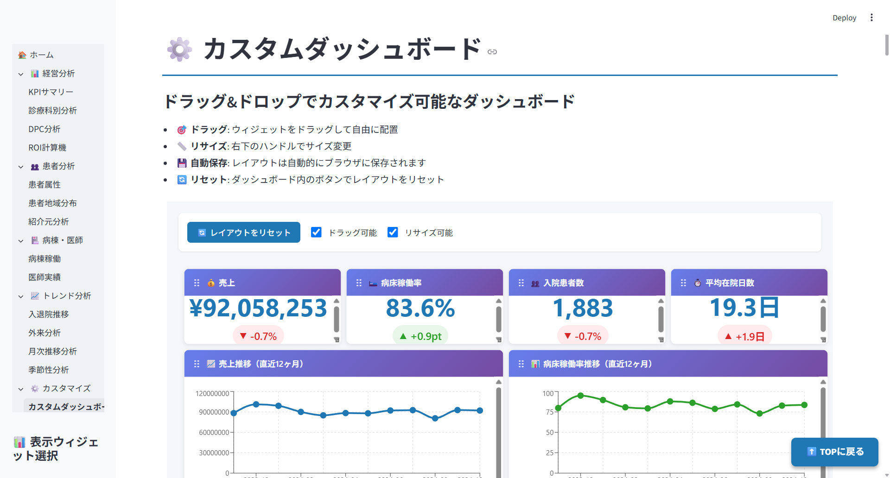Click the anchor link icon beside page title

(492, 52)
